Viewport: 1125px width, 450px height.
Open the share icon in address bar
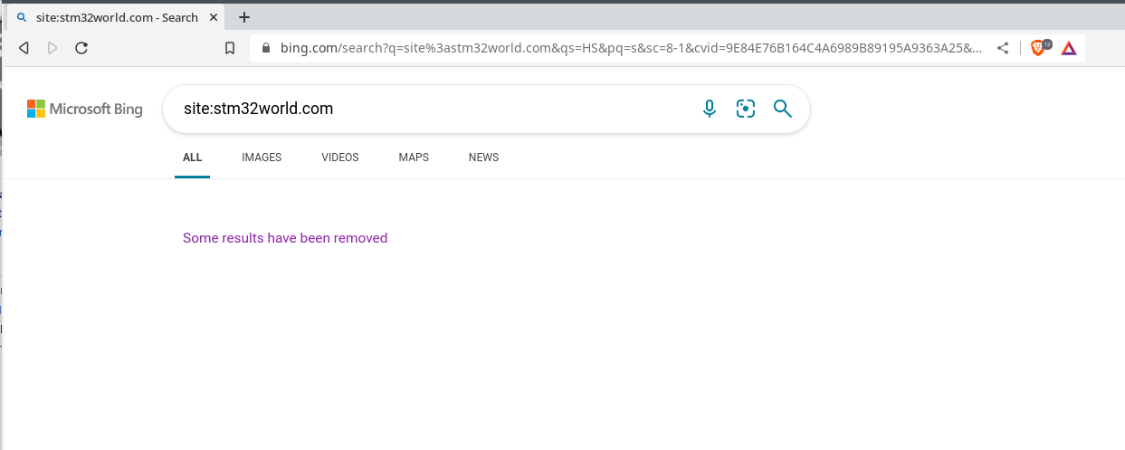1003,49
